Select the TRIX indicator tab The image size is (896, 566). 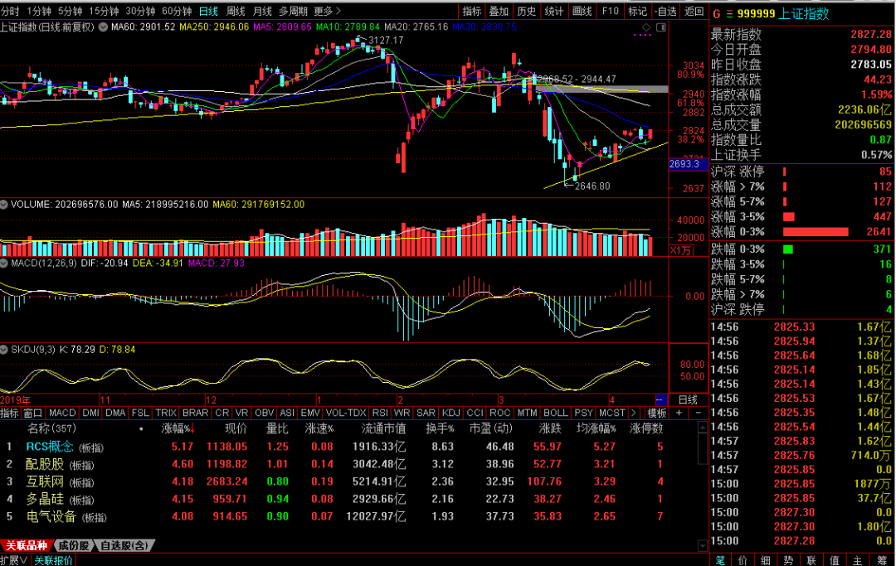(166, 413)
